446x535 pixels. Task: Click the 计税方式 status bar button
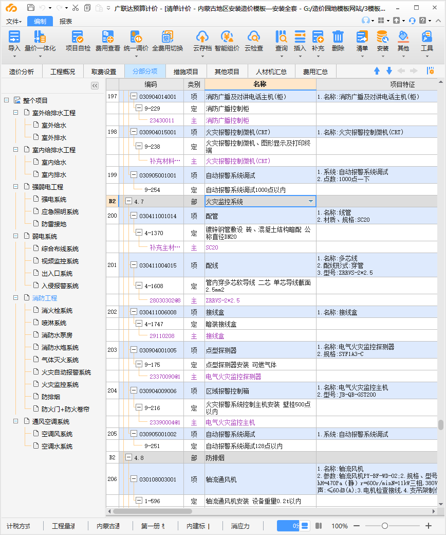[18, 526]
